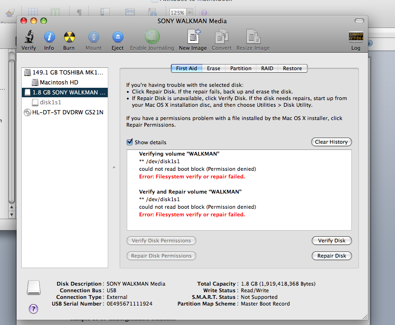Open the RAID tab
This screenshot has height=325, width=395.
[267, 68]
